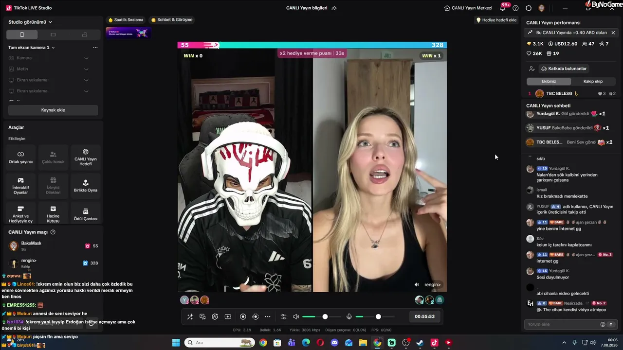Open the Windows Start menu
This screenshot has width=623, height=350.
(x=176, y=343)
